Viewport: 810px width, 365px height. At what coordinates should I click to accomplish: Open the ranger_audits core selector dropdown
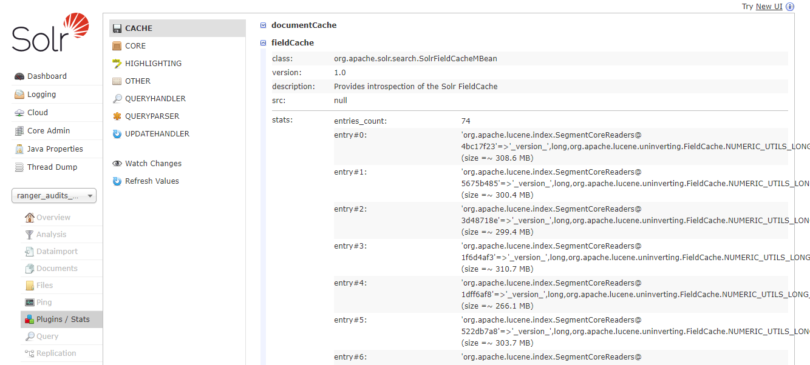tap(54, 196)
